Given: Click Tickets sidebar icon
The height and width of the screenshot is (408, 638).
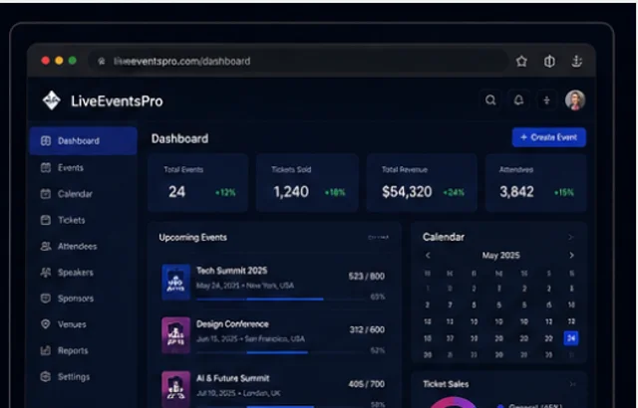Looking at the screenshot, I should pos(46,220).
